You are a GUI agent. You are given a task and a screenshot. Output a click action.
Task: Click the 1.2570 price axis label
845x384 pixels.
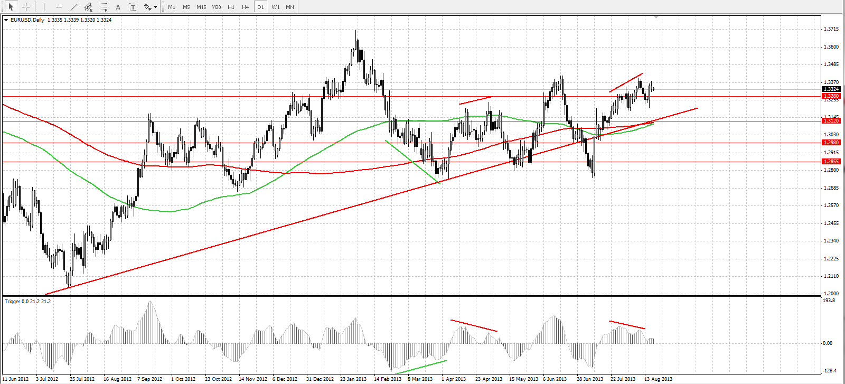point(831,205)
